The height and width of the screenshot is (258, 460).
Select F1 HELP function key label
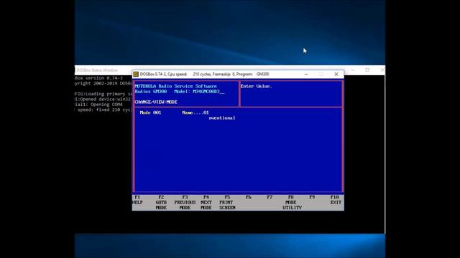[137, 200]
